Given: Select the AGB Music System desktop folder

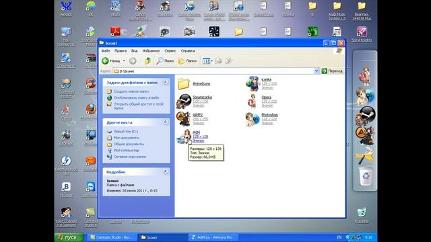Looking at the screenshot, I should coord(337,11).
